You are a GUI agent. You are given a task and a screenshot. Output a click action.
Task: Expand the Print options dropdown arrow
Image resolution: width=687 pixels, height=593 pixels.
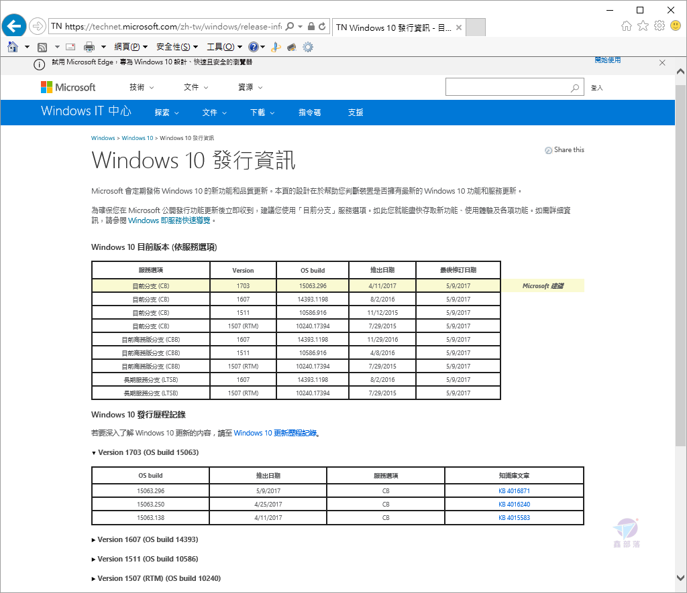[103, 47]
